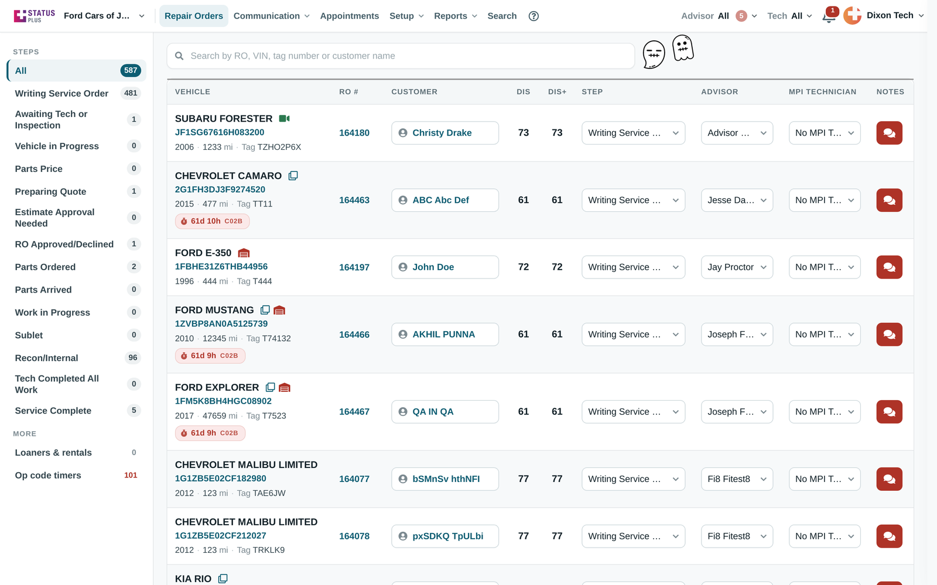This screenshot has width=937, height=585.
Task: Click the garage icon beside Ford Mustang
Action: pyautogui.click(x=279, y=310)
